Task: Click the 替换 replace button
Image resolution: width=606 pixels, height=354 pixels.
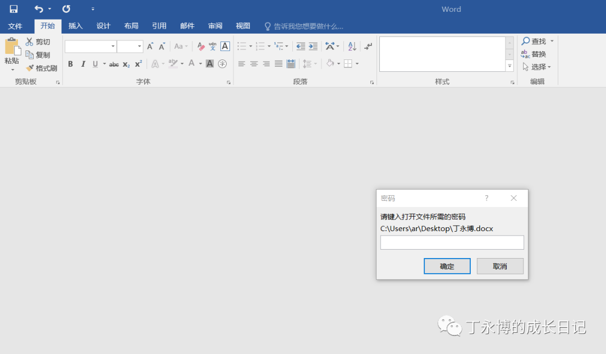Action: pyautogui.click(x=534, y=54)
